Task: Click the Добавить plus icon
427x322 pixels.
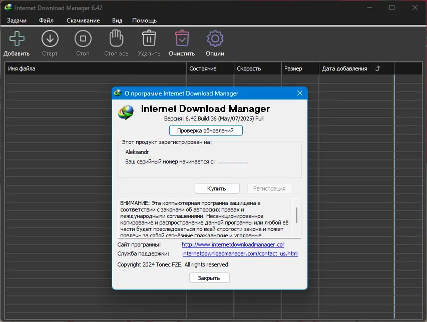Action: click(x=17, y=38)
